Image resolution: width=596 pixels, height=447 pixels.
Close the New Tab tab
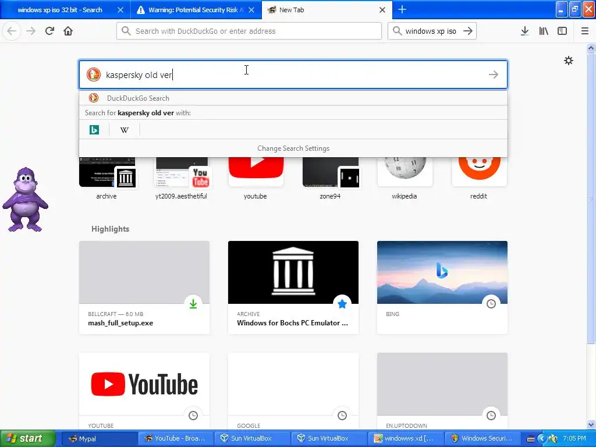pos(382,10)
